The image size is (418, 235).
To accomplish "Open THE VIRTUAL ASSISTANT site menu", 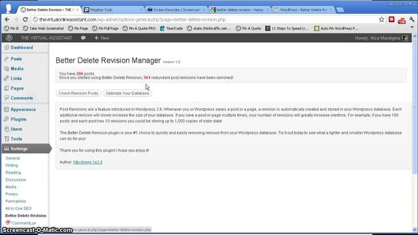I will point(46,38).
